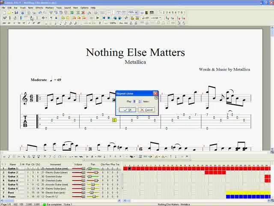This screenshot has height=206, width=274.
Task: Click the blue Drums bar in timeline
Action: coord(248,197)
